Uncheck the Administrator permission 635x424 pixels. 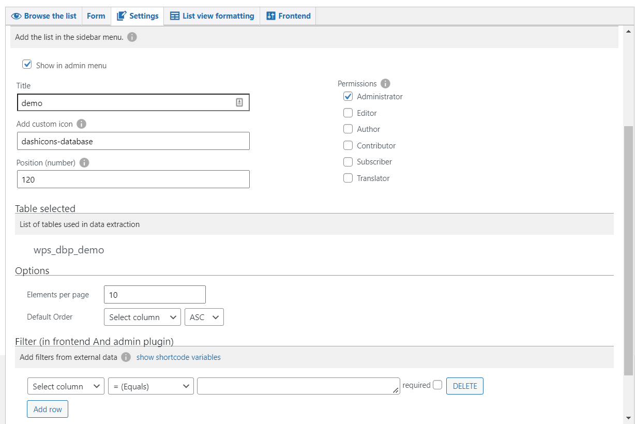[348, 96]
